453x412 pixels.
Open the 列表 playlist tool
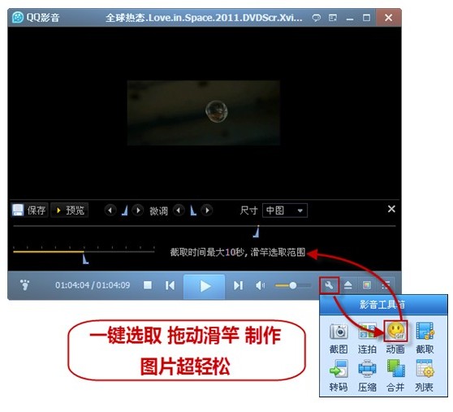point(425,375)
